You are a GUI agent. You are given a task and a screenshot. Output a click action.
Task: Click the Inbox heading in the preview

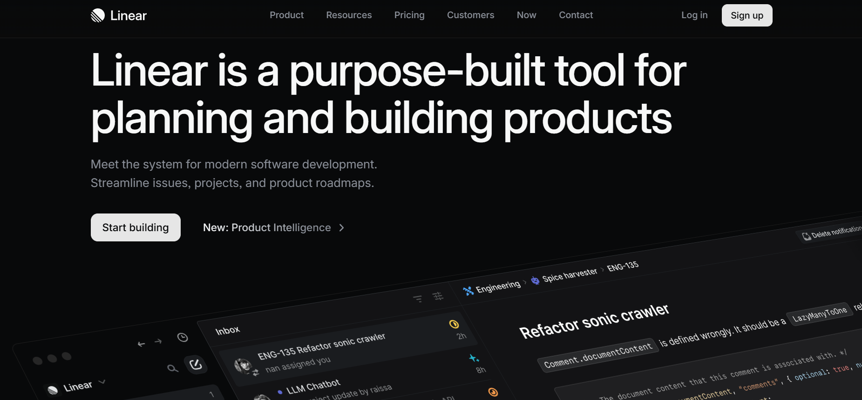tap(228, 330)
